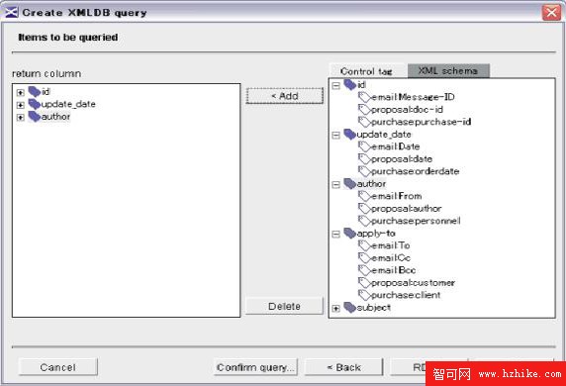
Task: Click the < Add button
Action: (x=284, y=96)
